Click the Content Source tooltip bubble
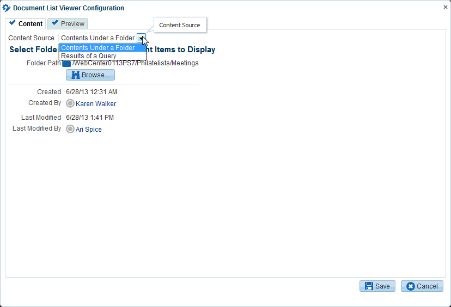This screenshot has height=307, width=451. coord(180,25)
